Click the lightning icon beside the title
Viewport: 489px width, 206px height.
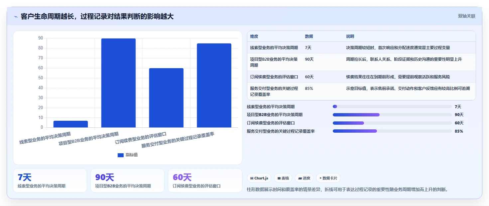[16, 17]
